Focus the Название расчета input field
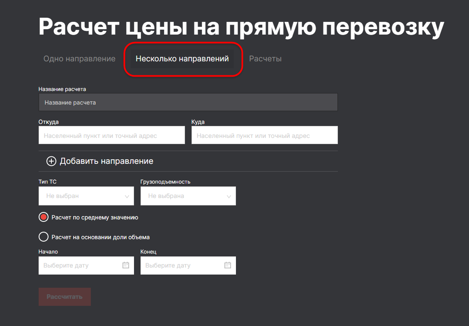 [188, 102]
